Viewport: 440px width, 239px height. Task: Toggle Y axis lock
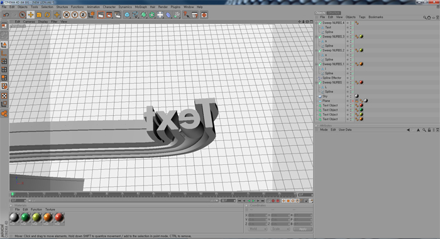[75, 15]
